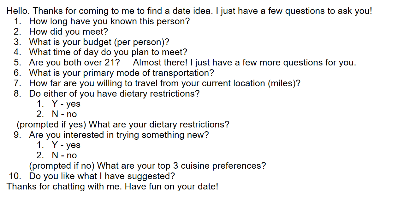
Task: Click question 10 about the suggestion
Action: click(x=102, y=176)
